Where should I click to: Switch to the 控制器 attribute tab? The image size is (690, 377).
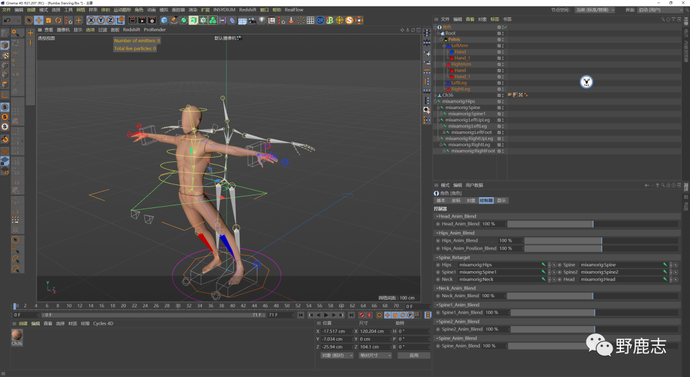pyautogui.click(x=486, y=200)
